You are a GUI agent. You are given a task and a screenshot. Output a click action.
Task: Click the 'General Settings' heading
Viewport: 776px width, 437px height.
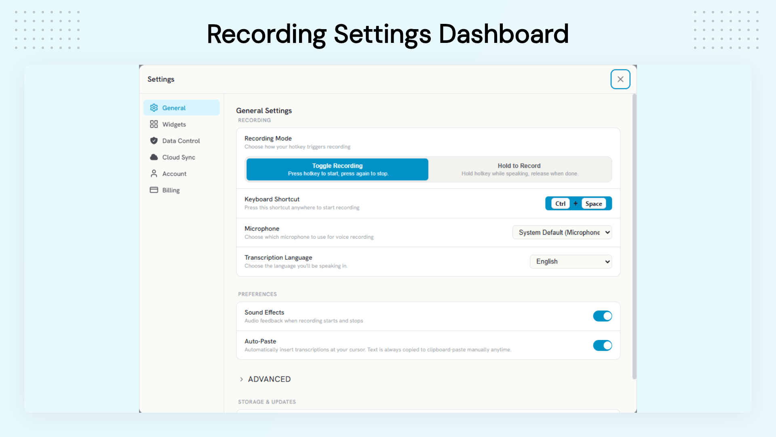pos(264,110)
